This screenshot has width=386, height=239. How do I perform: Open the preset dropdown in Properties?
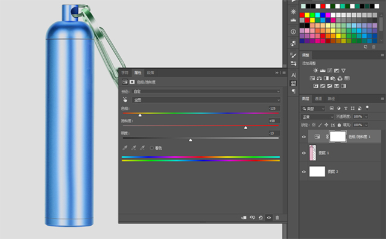[206, 91]
